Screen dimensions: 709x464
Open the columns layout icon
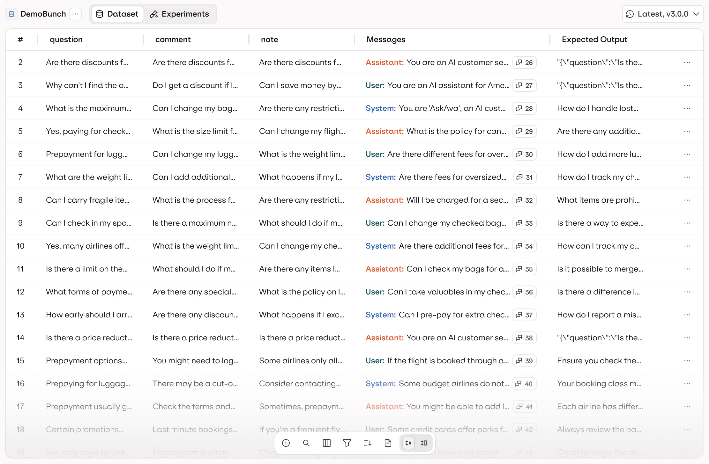coord(327,443)
